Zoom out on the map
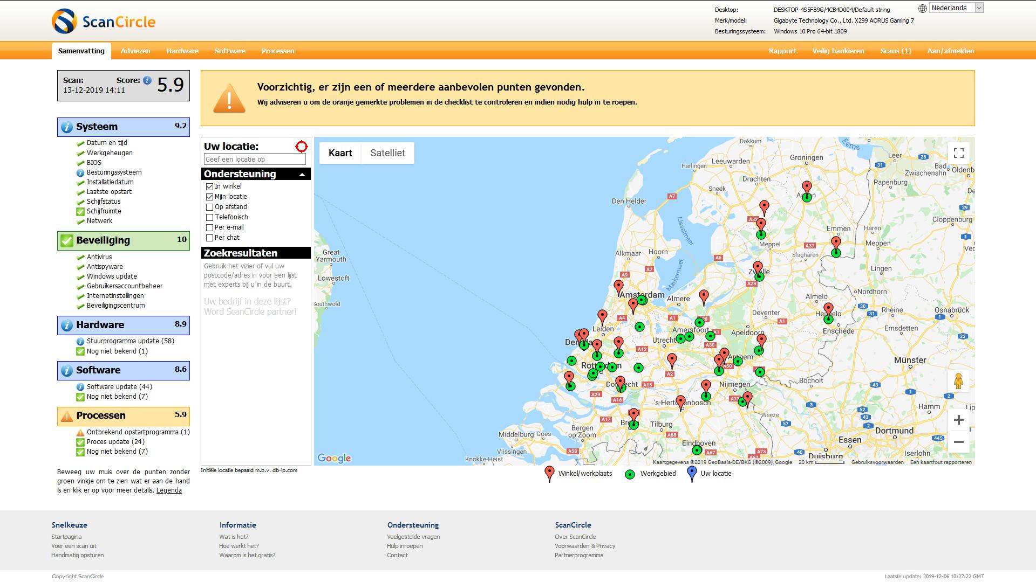 pos(958,442)
